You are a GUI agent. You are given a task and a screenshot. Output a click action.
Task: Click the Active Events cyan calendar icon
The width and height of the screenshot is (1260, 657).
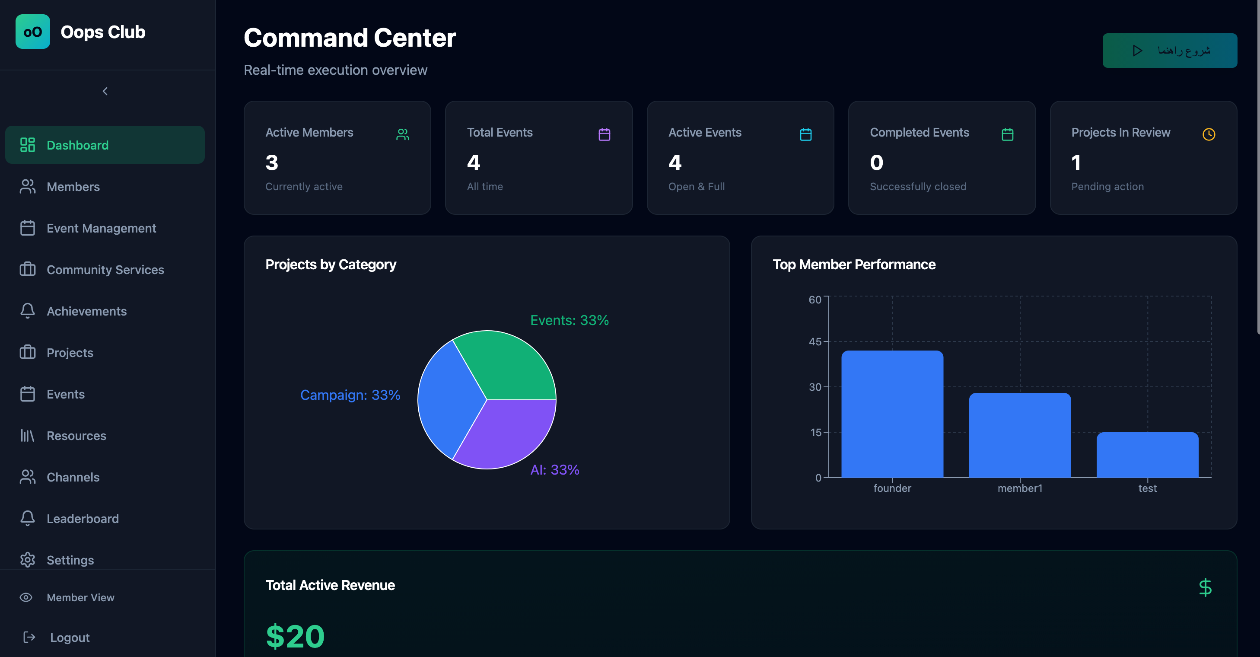coord(805,134)
